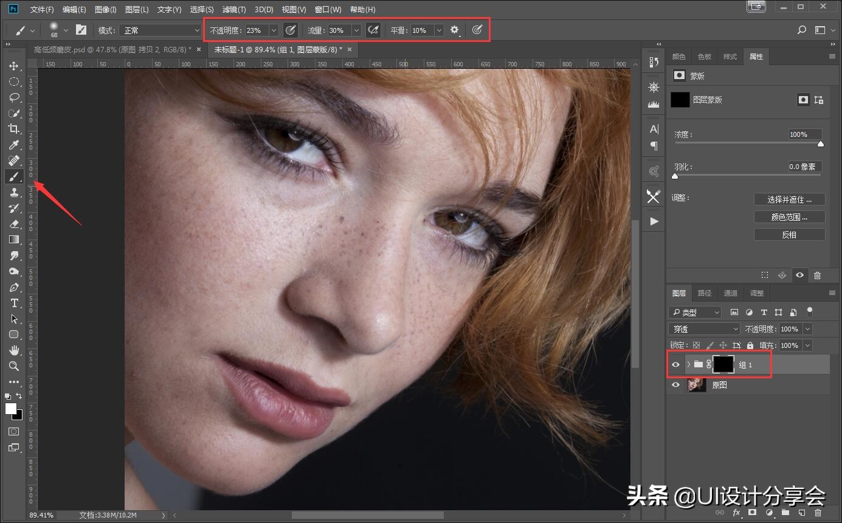Hide the 组 1 group layer
Screen dimensions: 842x523
pyautogui.click(x=675, y=364)
